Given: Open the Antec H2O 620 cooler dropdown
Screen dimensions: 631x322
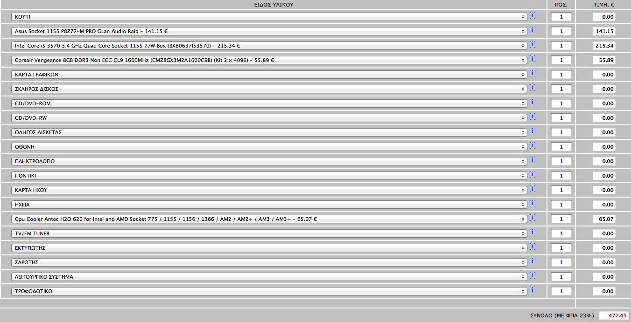Looking at the screenshot, I should (269, 219).
